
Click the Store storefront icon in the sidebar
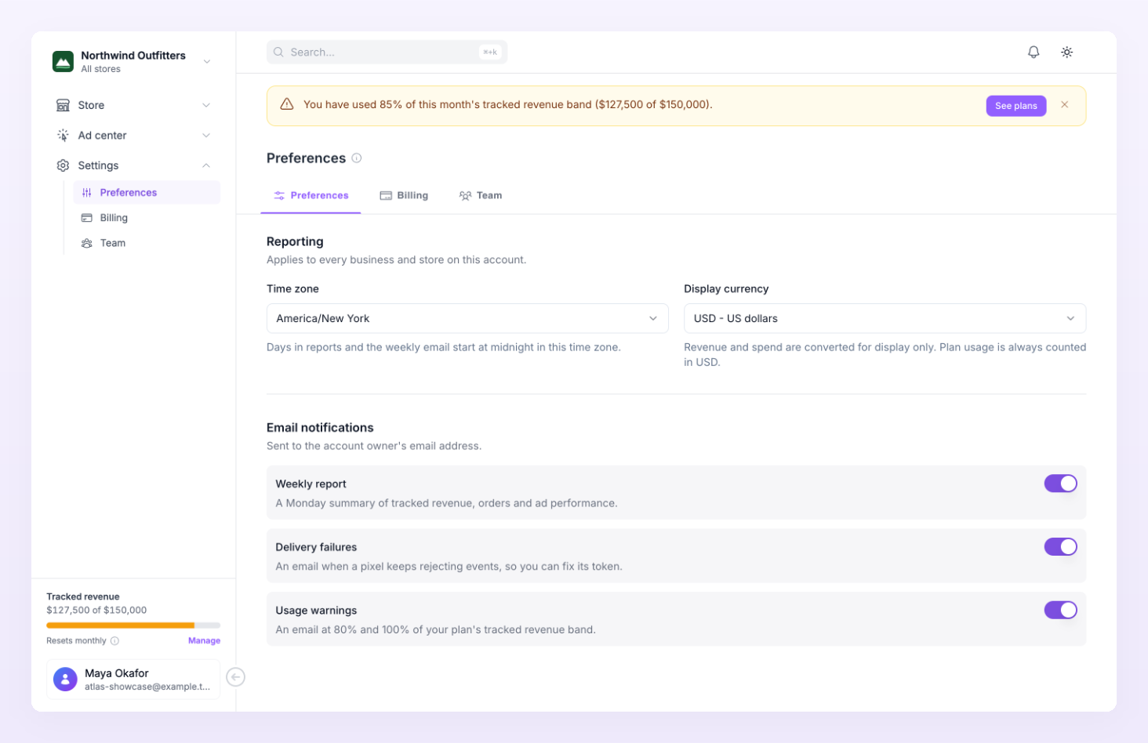point(63,105)
